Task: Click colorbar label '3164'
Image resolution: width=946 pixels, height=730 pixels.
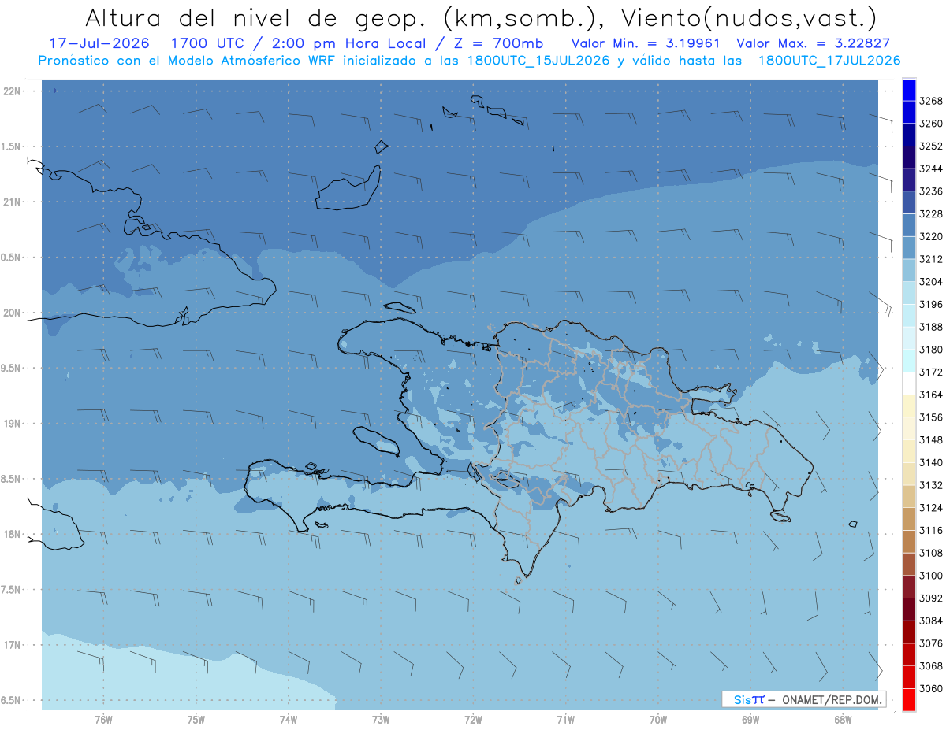Action: pos(931,395)
